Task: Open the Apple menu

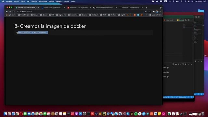Action: [3, 1]
